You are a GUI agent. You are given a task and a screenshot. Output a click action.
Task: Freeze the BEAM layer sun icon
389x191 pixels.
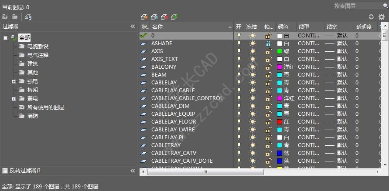pos(253,75)
